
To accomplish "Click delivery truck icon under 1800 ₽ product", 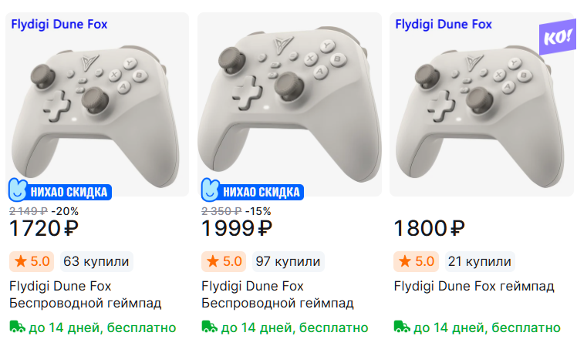I will coord(401,327).
